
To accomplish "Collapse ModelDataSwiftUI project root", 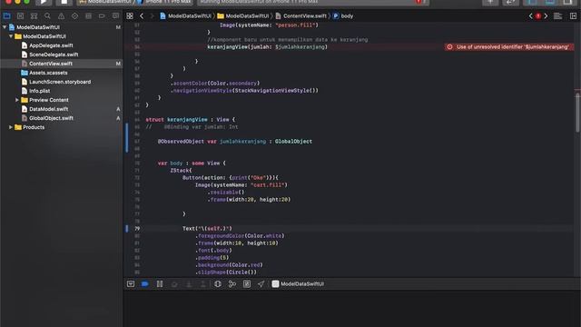I will click(x=5, y=27).
